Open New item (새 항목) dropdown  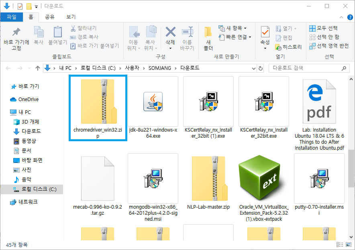(x=233, y=28)
